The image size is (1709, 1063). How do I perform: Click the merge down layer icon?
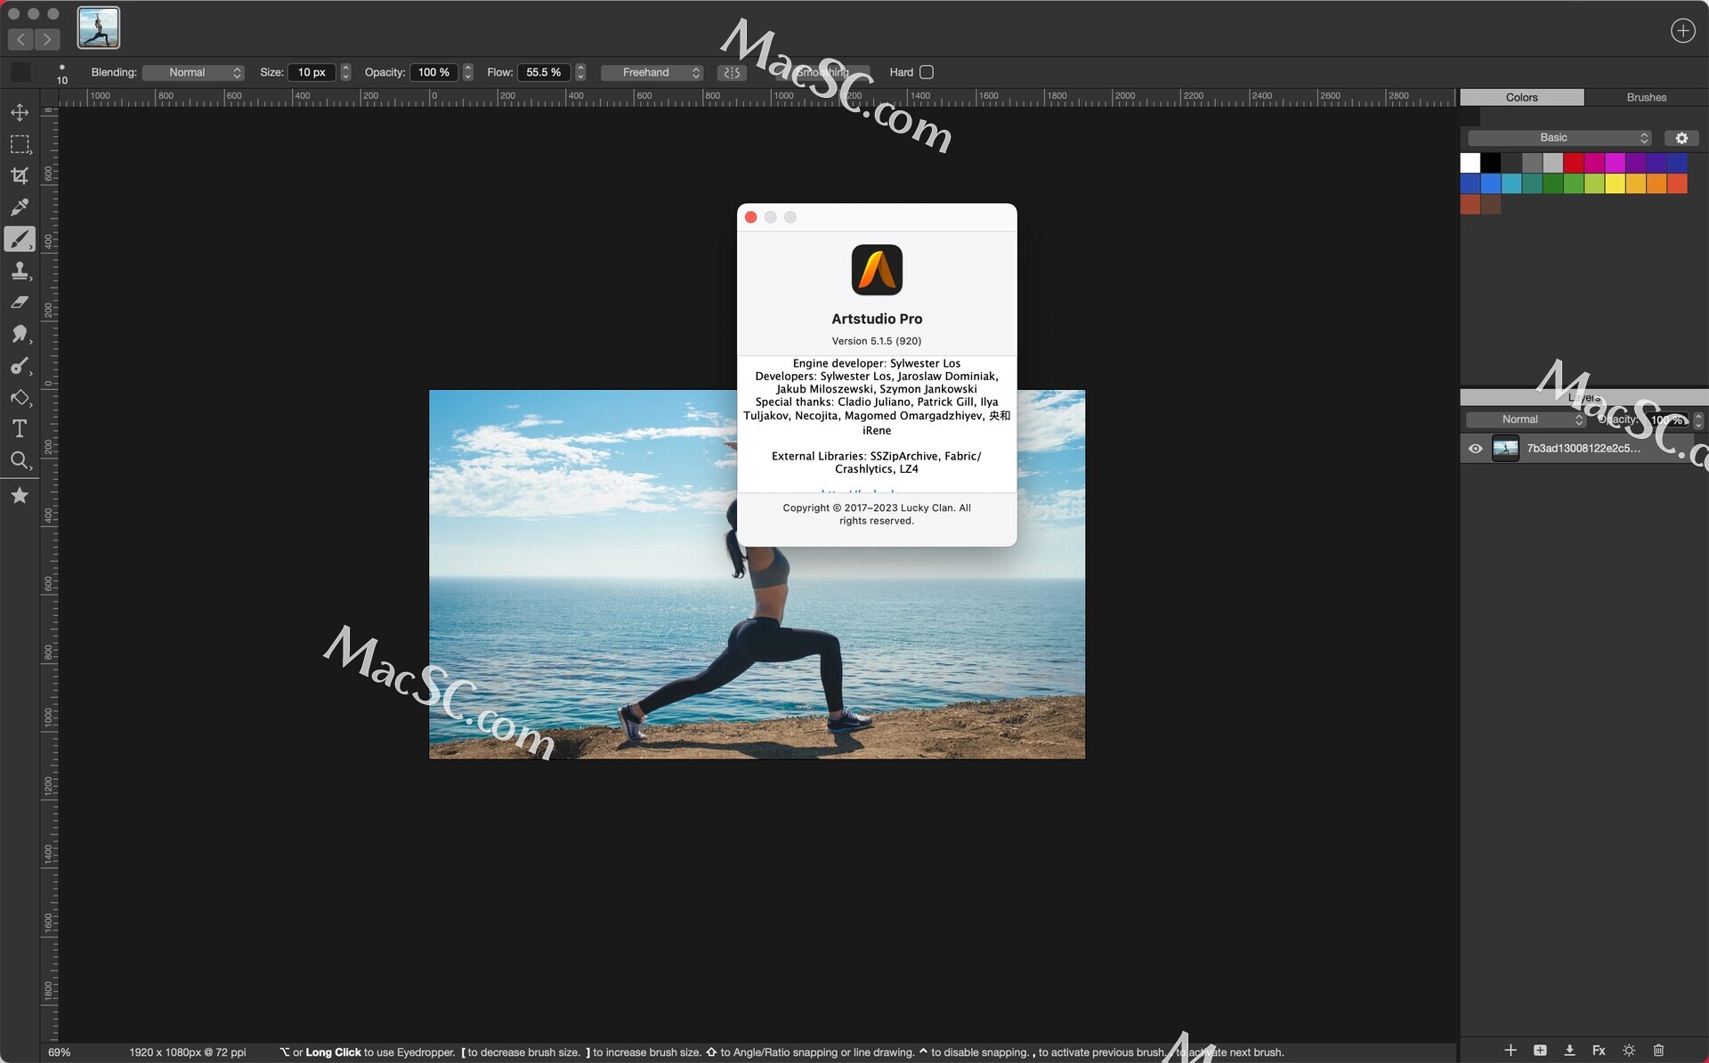pyautogui.click(x=1569, y=1051)
